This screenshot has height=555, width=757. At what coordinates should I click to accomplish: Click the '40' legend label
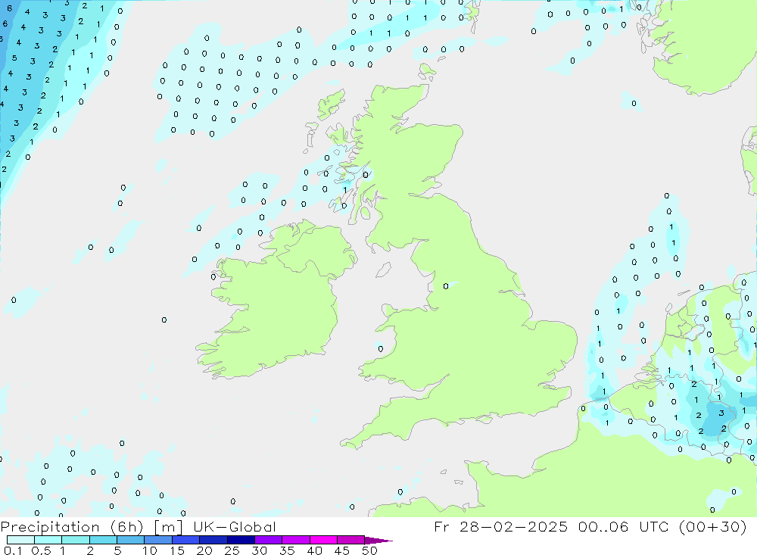click(x=314, y=550)
